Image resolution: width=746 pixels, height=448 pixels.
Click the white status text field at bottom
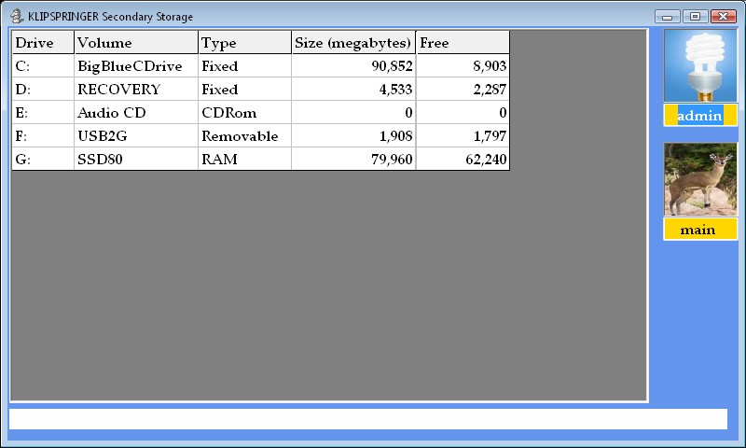point(367,419)
